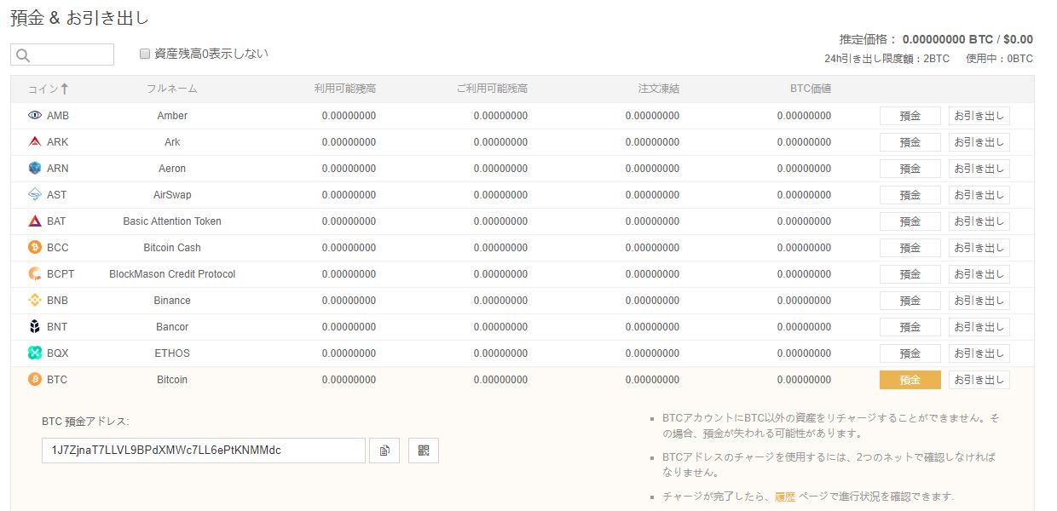
Task: Open deposit for BNT Bancor
Action: click(x=910, y=327)
